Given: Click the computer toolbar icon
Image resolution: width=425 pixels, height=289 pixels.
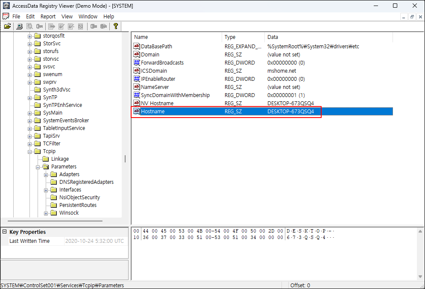Looking at the screenshot, I should pos(19,26).
